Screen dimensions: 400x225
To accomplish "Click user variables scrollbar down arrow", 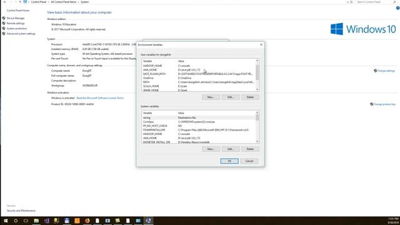I will click(257, 89).
